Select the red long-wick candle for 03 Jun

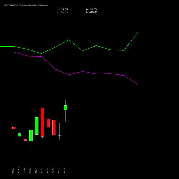(48, 123)
